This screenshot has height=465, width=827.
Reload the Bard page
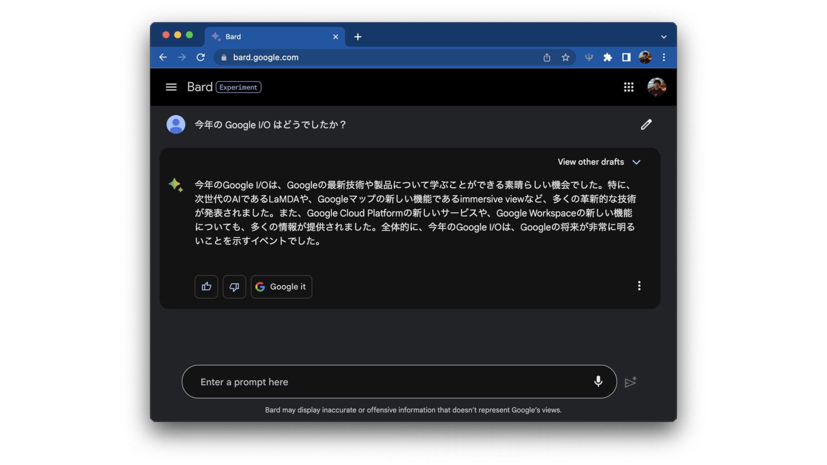[201, 57]
